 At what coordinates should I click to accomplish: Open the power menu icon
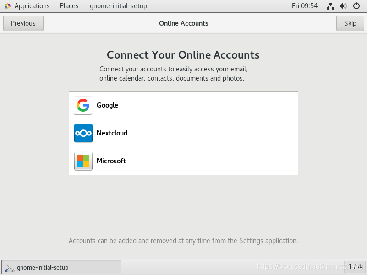356,6
